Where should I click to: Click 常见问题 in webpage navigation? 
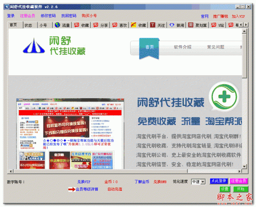click(x=215, y=47)
